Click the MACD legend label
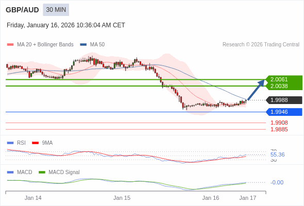 coord(24,173)
